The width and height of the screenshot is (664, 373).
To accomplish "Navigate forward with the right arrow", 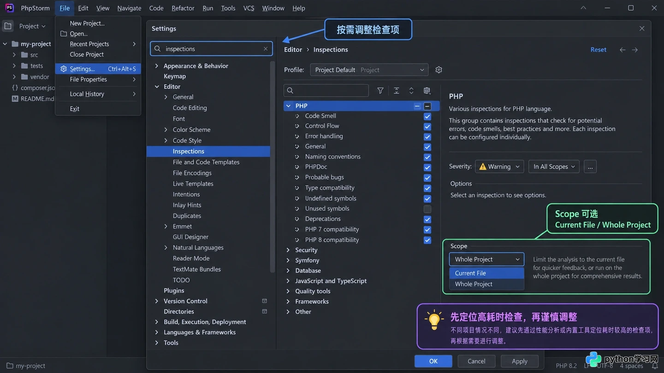I will [635, 50].
